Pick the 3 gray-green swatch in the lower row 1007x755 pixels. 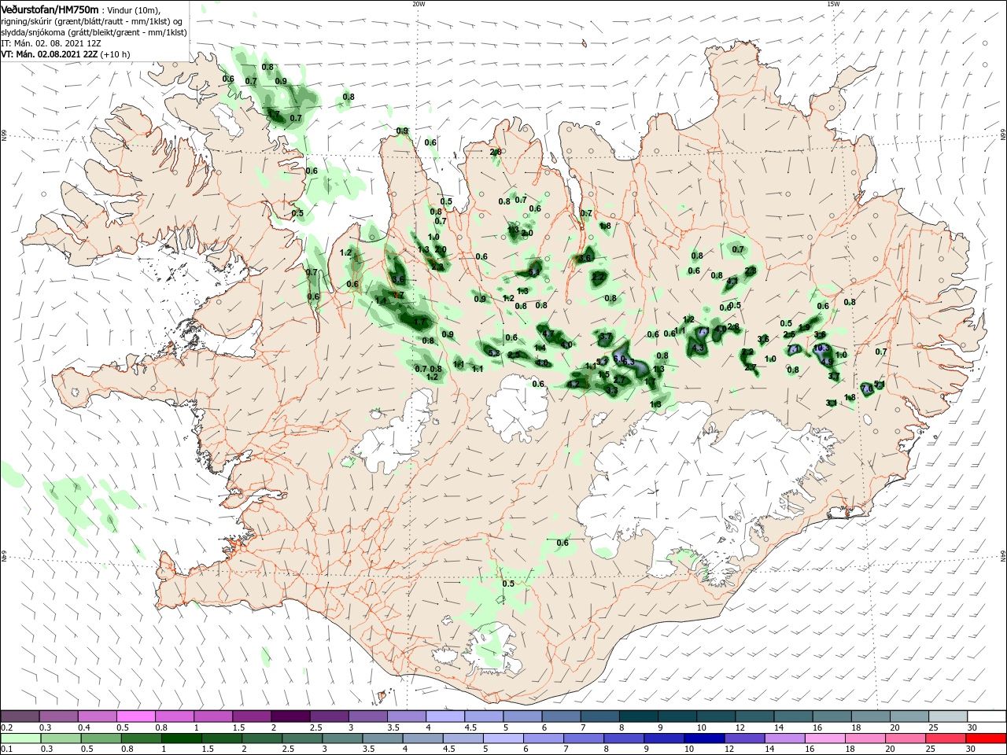(x=342, y=738)
